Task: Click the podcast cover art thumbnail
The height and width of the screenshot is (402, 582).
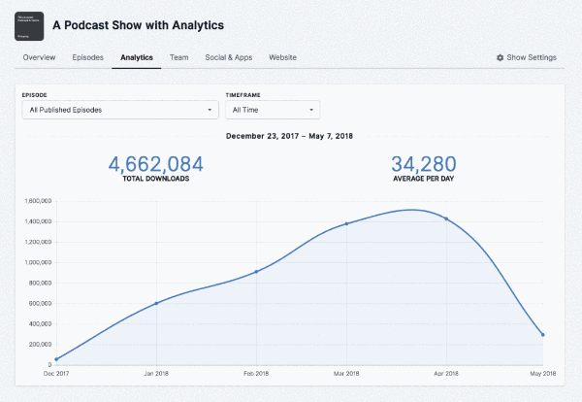Action: pyautogui.click(x=35, y=24)
